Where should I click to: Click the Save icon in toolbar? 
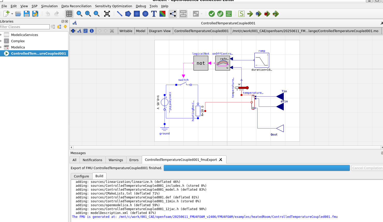point(27,14)
